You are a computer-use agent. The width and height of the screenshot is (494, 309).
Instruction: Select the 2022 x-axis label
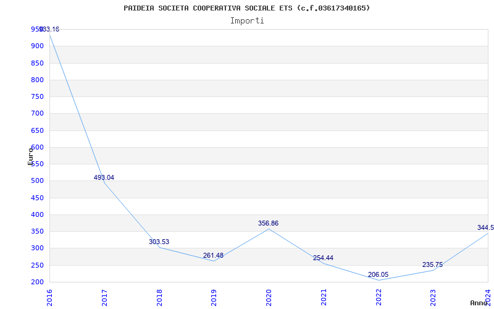[379, 298]
